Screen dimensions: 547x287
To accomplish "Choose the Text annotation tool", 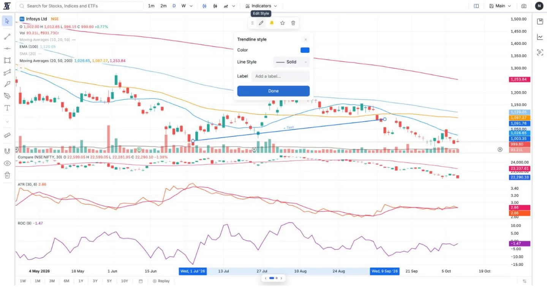I will click(7, 108).
